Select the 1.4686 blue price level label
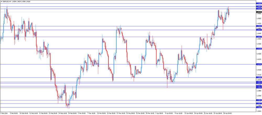The height and width of the screenshot is (115, 262). pyautogui.click(x=259, y=3)
